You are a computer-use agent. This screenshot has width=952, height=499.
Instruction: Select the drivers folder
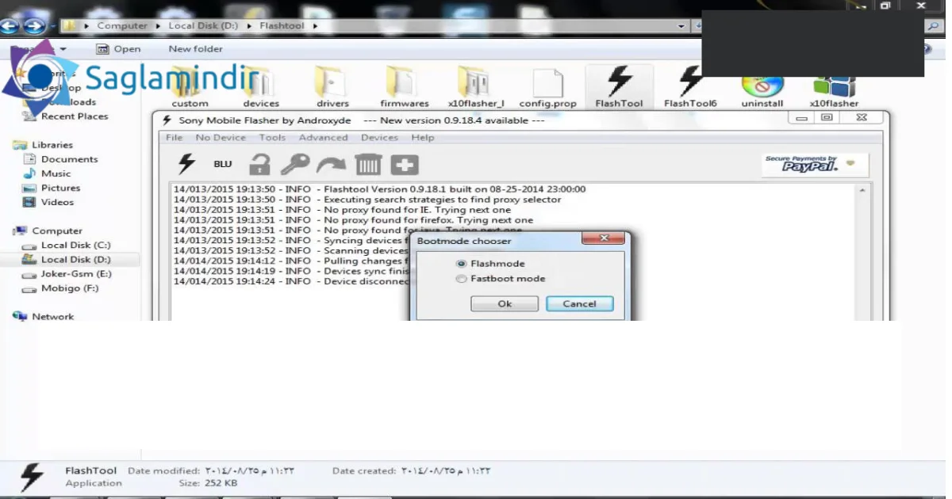332,87
